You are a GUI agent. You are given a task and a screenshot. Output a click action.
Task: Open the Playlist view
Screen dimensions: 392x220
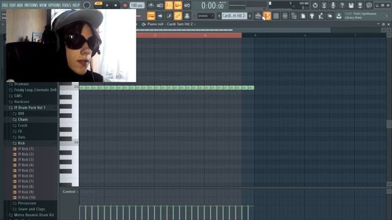(x=258, y=16)
